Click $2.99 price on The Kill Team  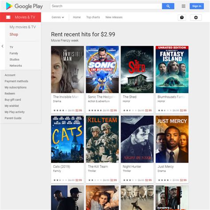[x=113, y=180]
